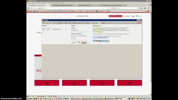Switch to Firebug HTML tab
This screenshot has height=100, width=178.
pos(66,23)
